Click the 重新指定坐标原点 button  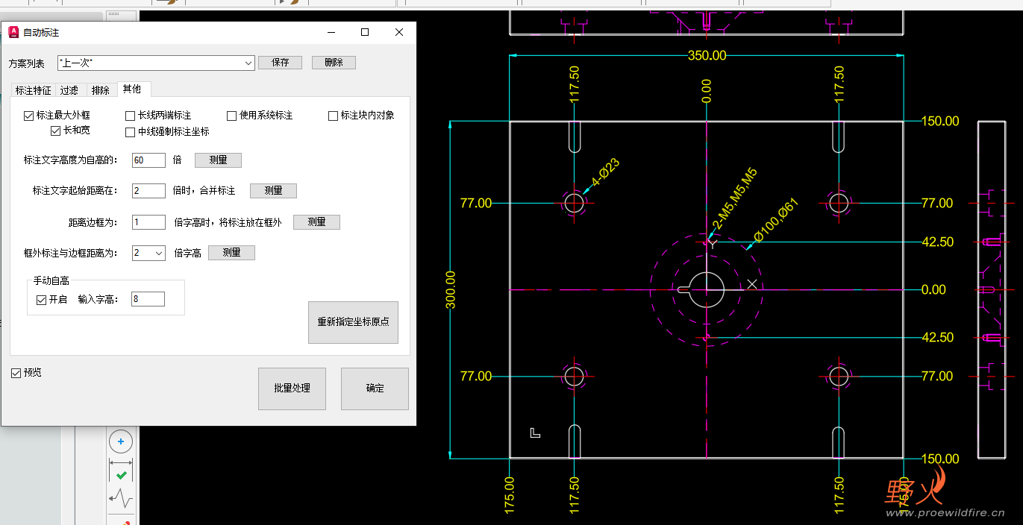[353, 322]
